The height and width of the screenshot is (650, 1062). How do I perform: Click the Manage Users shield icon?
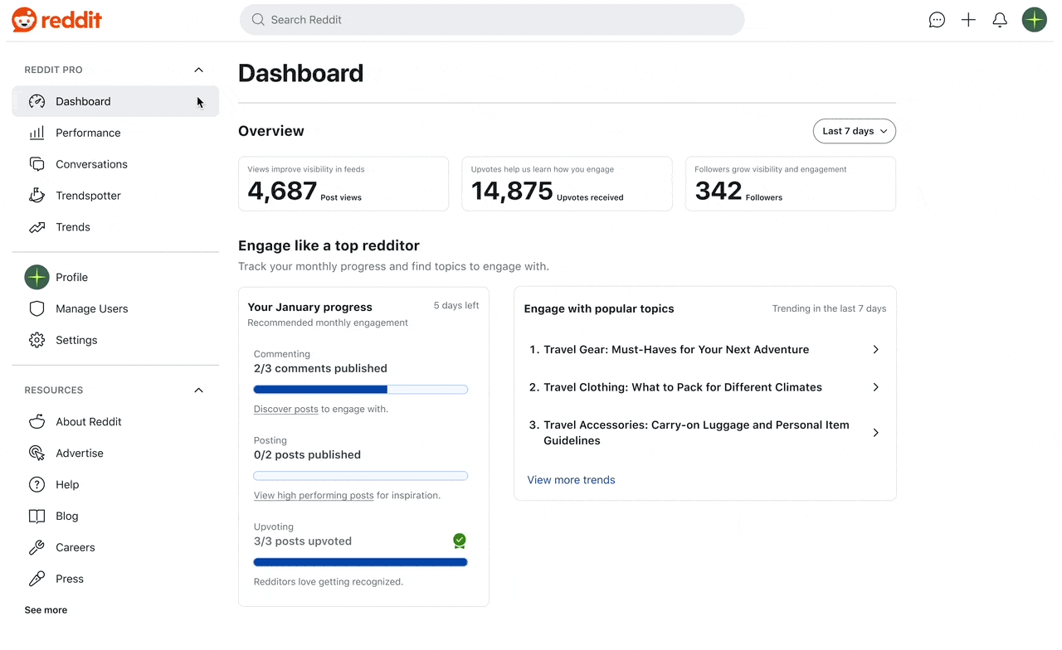point(37,308)
